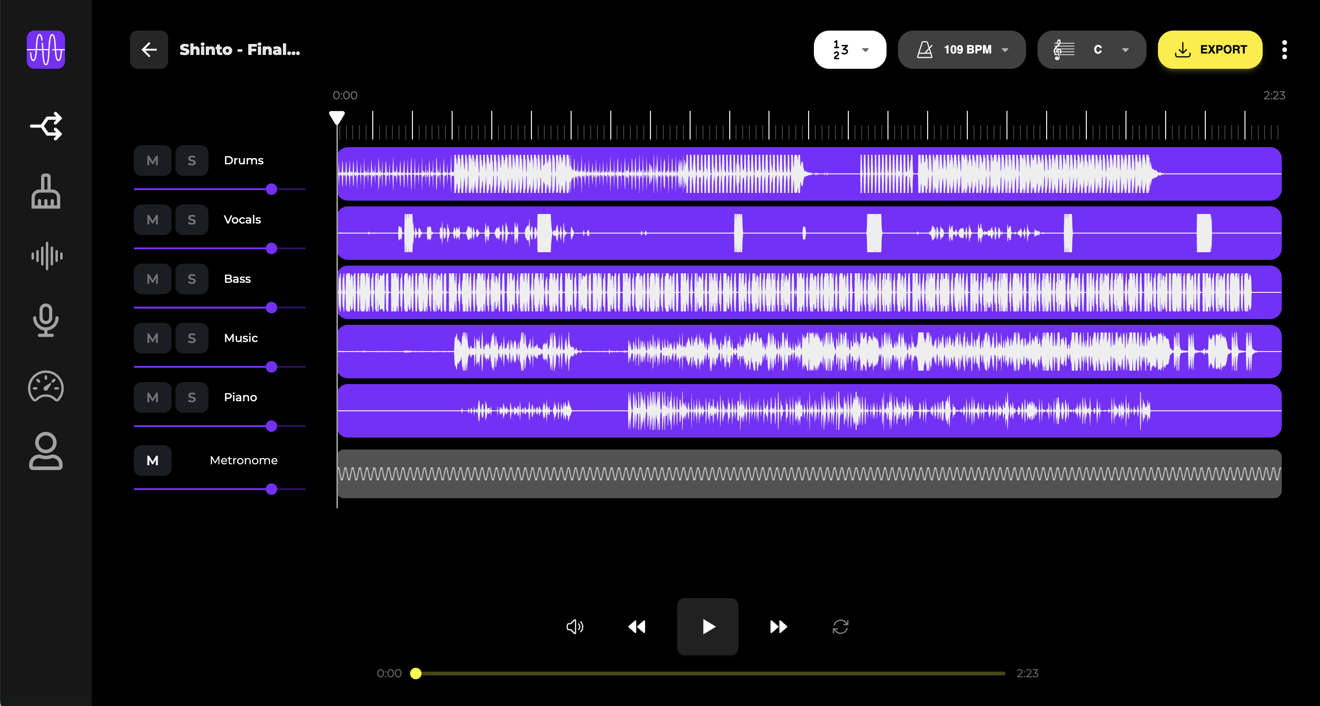Click the 0:00 time above the ruler
The height and width of the screenshot is (706, 1320).
pos(345,96)
